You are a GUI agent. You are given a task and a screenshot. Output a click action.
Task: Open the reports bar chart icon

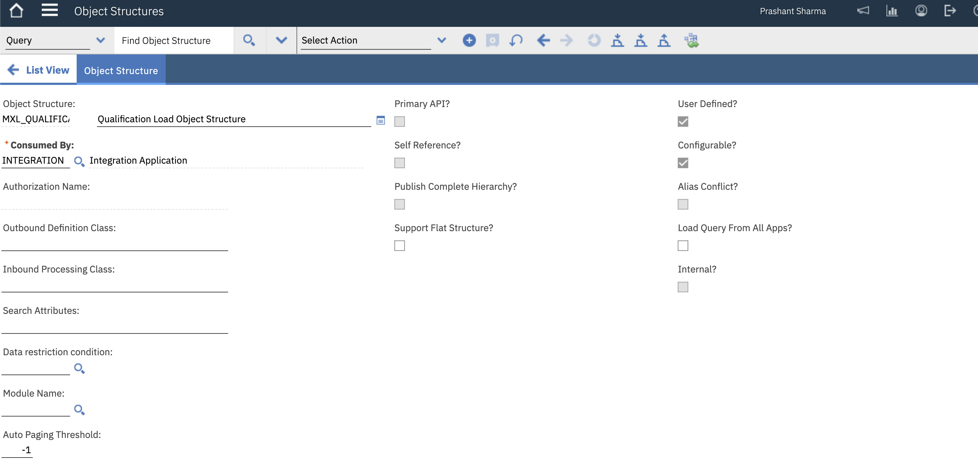[x=892, y=11]
